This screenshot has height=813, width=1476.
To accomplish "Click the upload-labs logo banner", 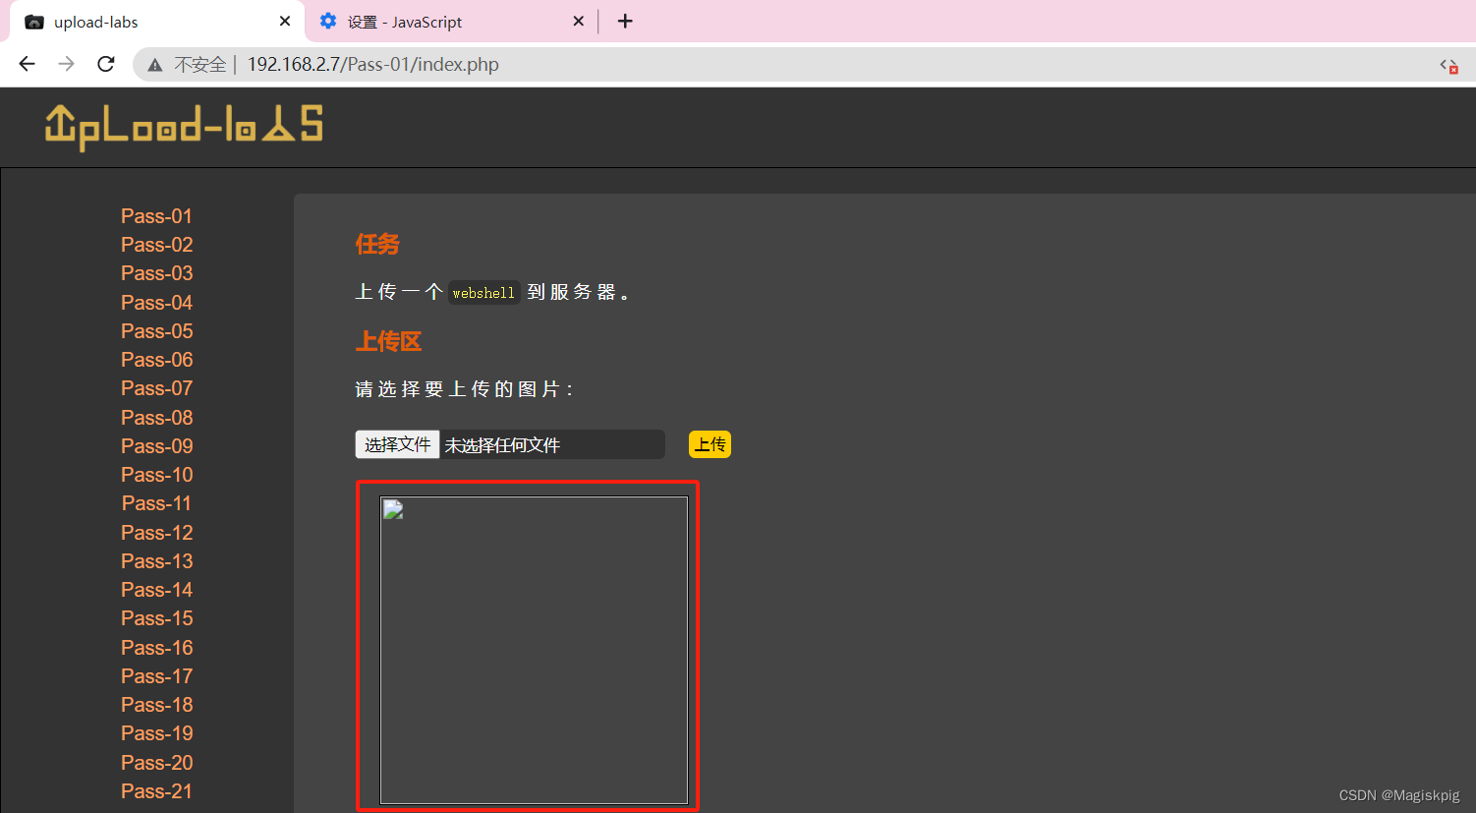I will pyautogui.click(x=182, y=126).
